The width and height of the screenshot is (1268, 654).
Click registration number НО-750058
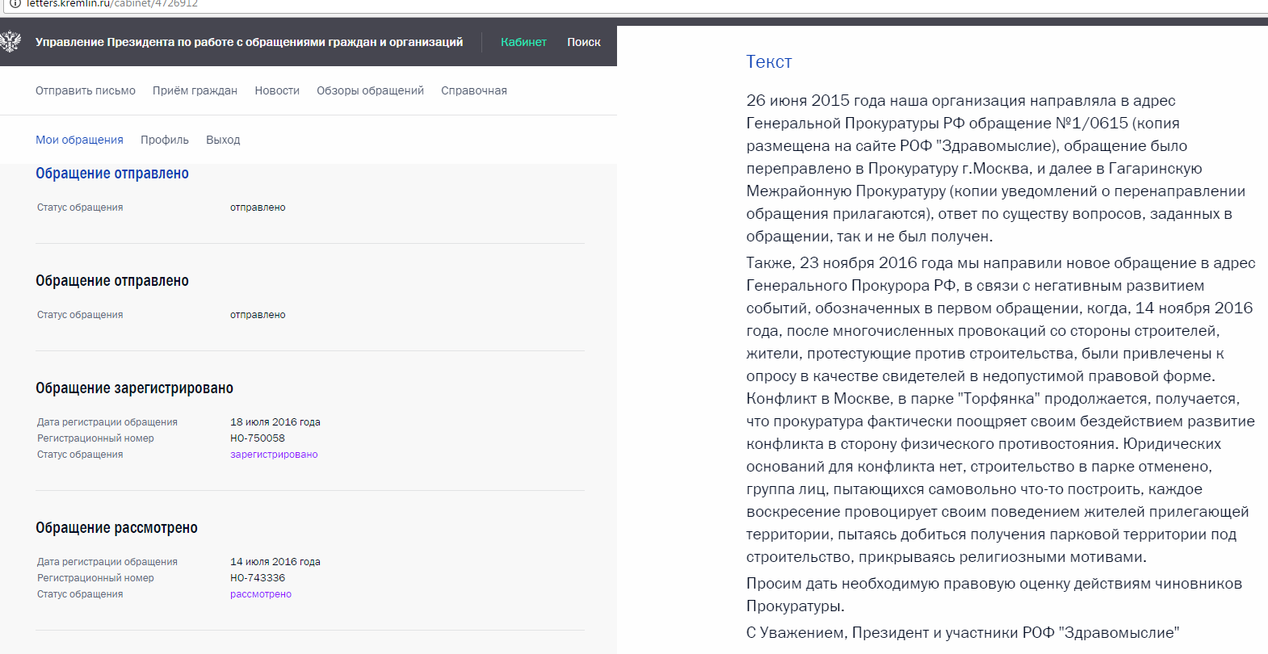(x=258, y=438)
